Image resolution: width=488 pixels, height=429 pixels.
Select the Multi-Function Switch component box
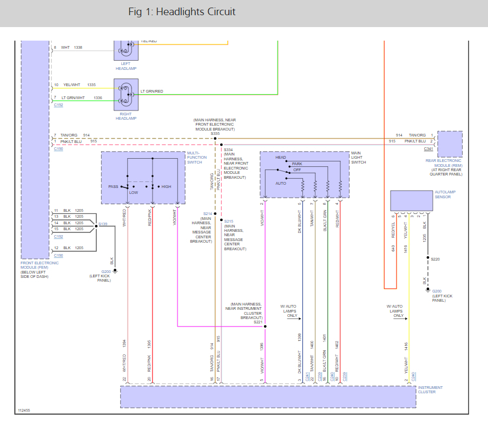click(143, 178)
